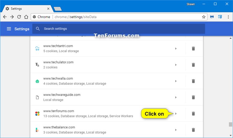Open a new tab
Image resolution: width=233 pixels, height=138 pixels.
coord(58,9)
